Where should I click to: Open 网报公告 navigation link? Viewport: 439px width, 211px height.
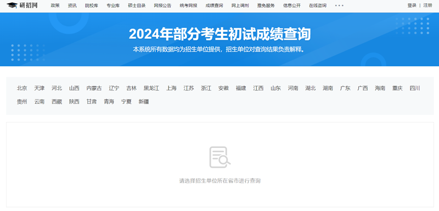[162, 5]
